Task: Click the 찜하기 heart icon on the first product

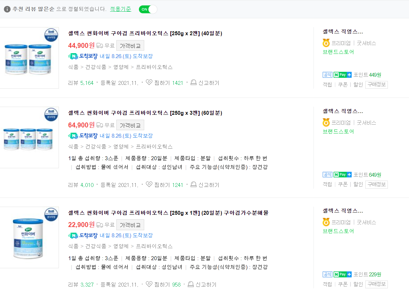Action: click(149, 82)
